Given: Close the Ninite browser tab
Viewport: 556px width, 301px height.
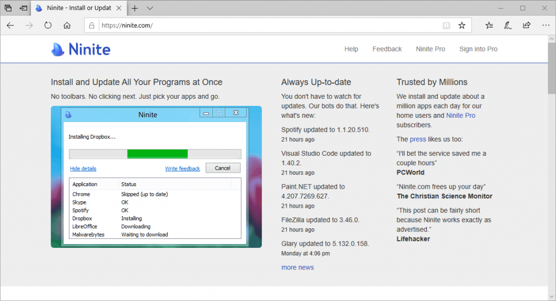Looking at the screenshot, I should tap(119, 8).
